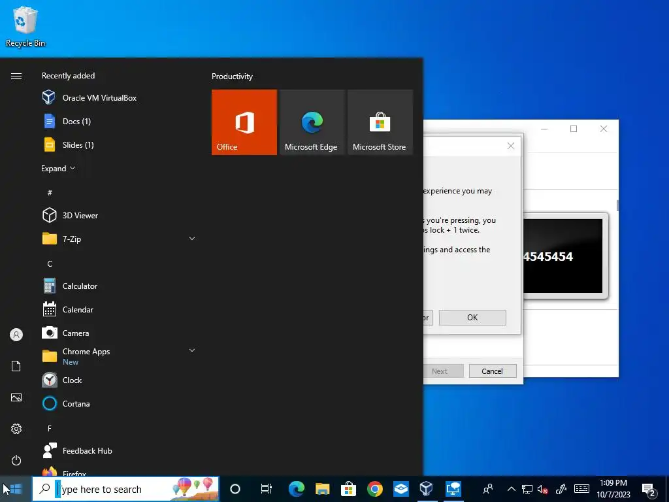Jump to the # letter group header
This screenshot has width=669, height=502.
point(50,193)
